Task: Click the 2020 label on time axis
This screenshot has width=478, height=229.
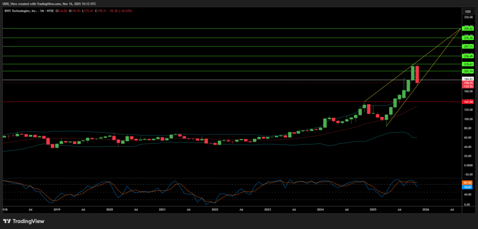Action: (109, 210)
